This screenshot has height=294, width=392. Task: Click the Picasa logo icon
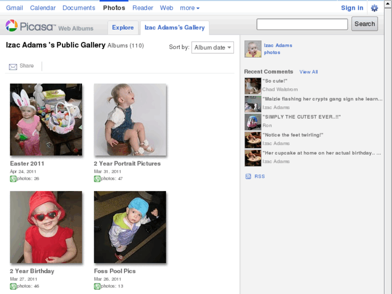click(x=11, y=26)
